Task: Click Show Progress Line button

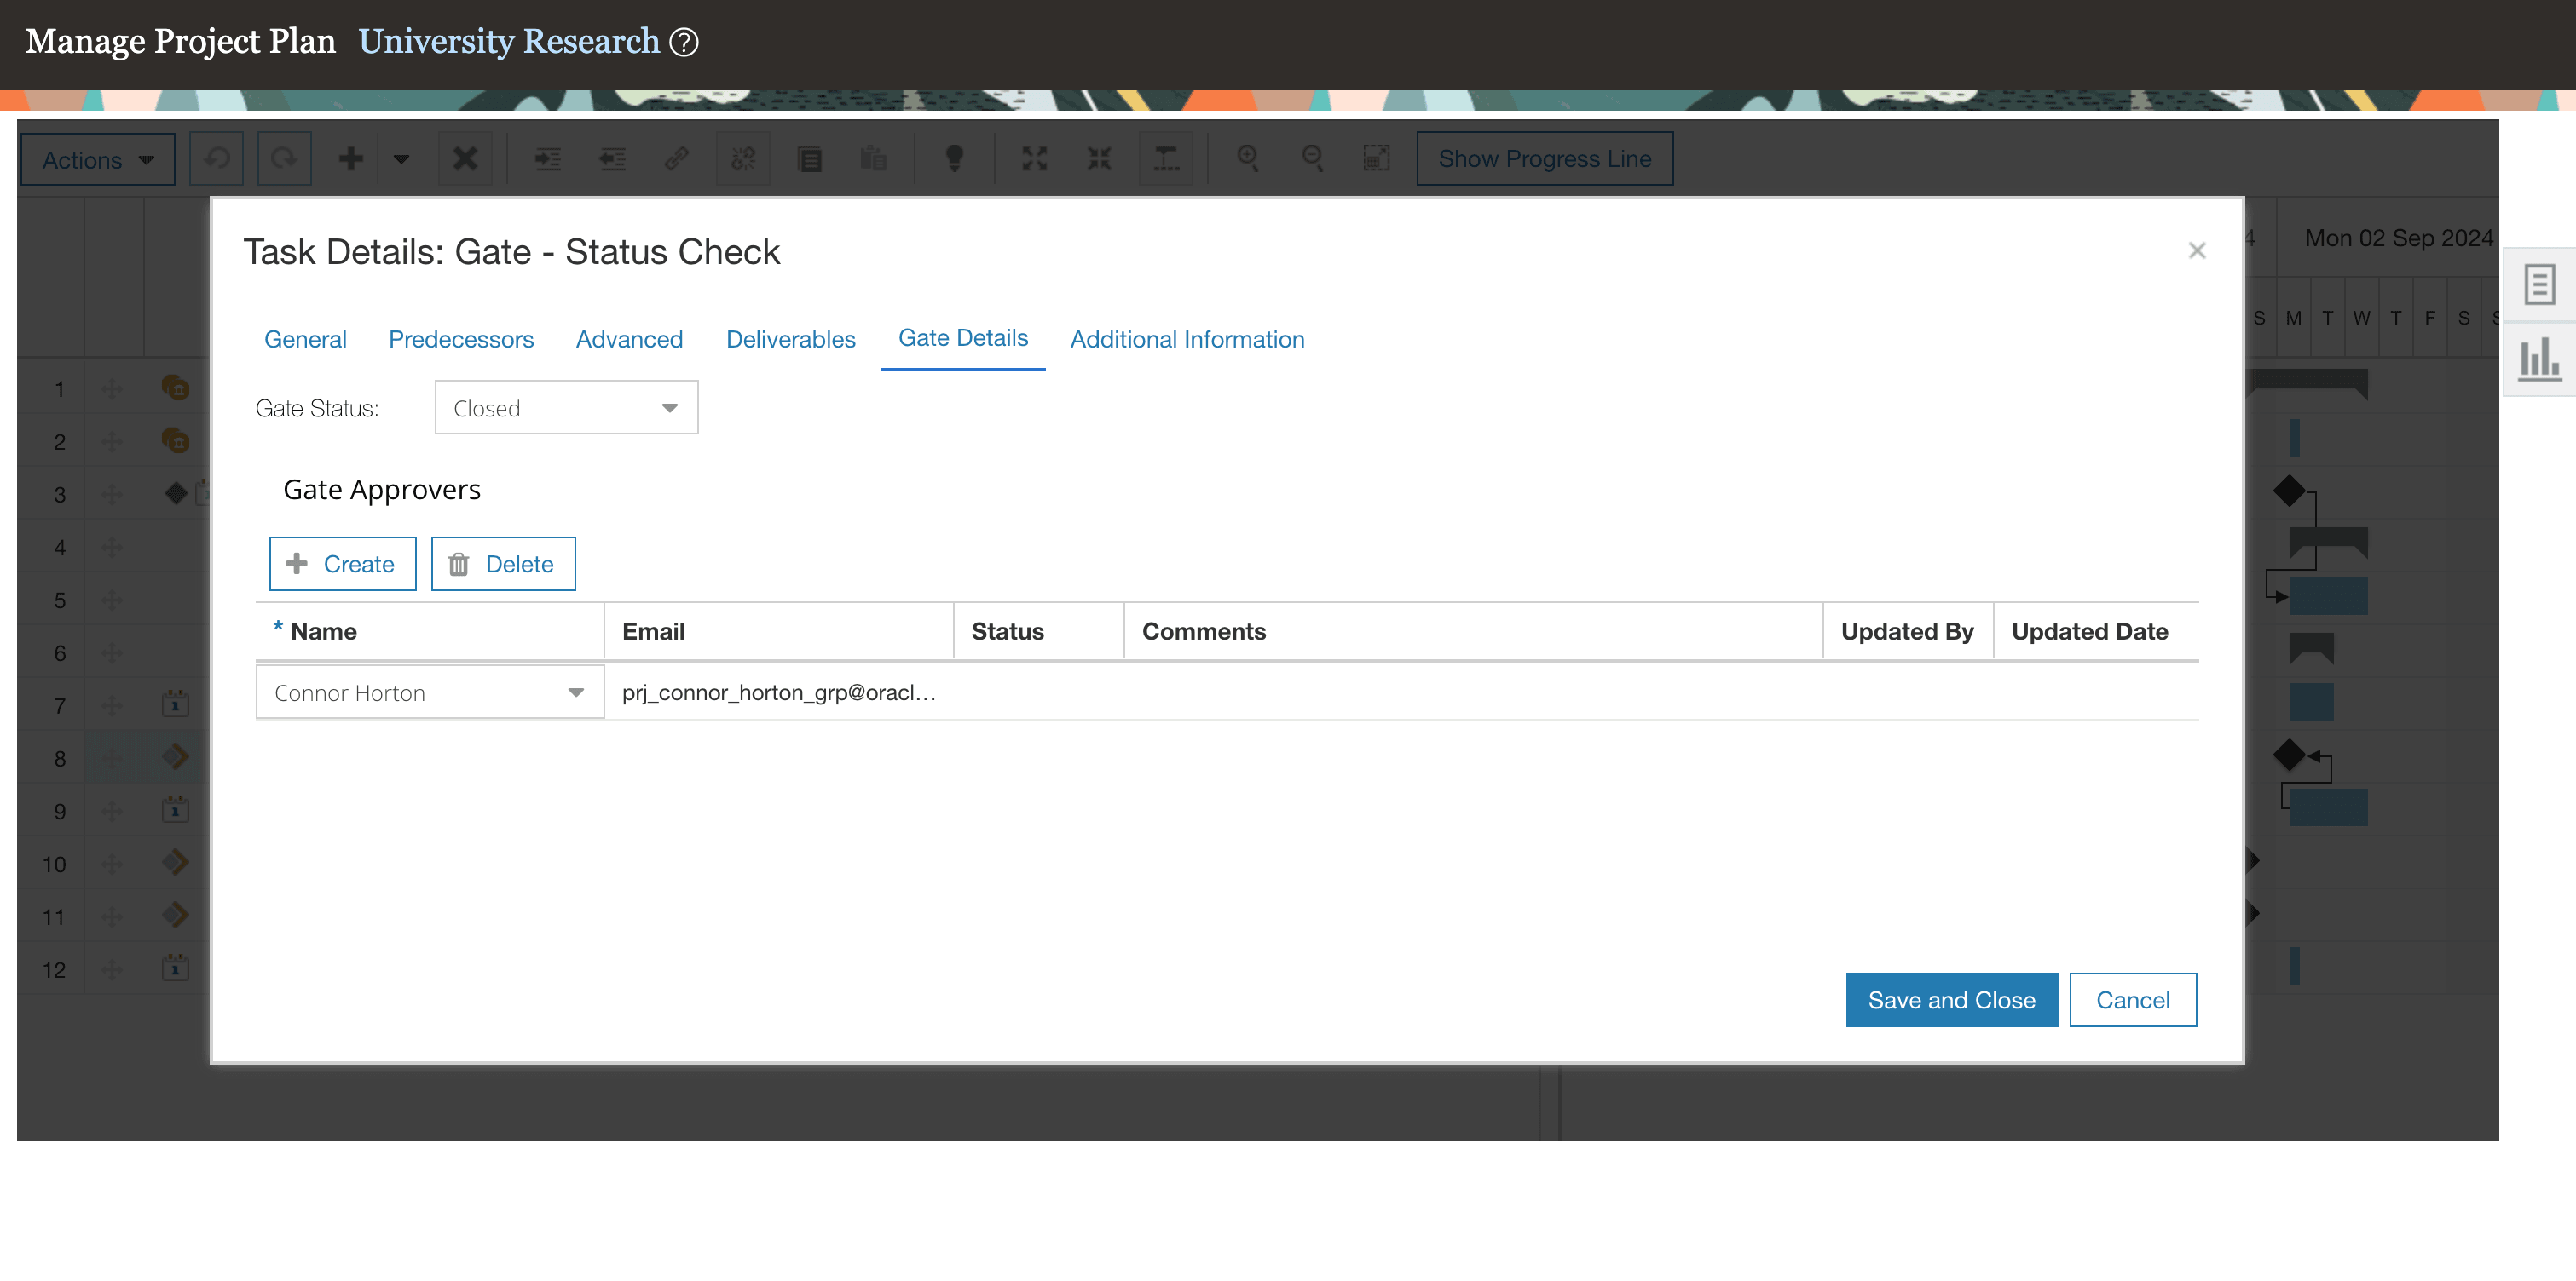Action: tap(1544, 159)
